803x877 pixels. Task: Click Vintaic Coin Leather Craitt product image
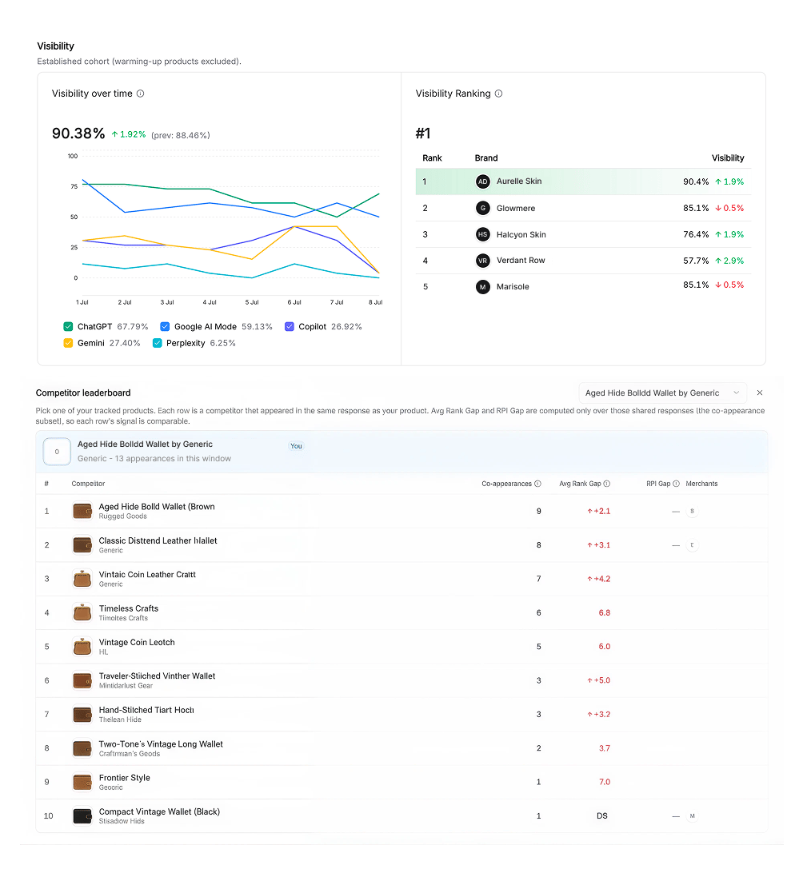click(x=82, y=579)
